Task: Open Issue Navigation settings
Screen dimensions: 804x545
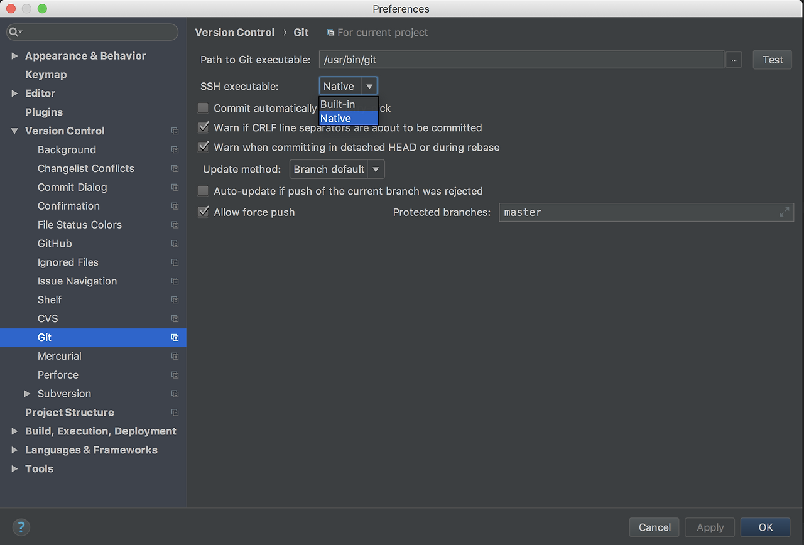Action: pyautogui.click(x=77, y=281)
